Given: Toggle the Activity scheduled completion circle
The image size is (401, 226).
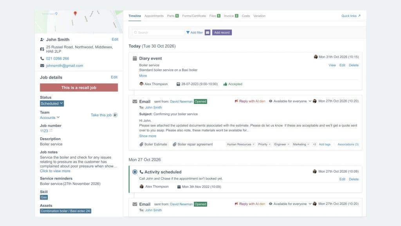Looking at the screenshot, I should pyautogui.click(x=135, y=172).
